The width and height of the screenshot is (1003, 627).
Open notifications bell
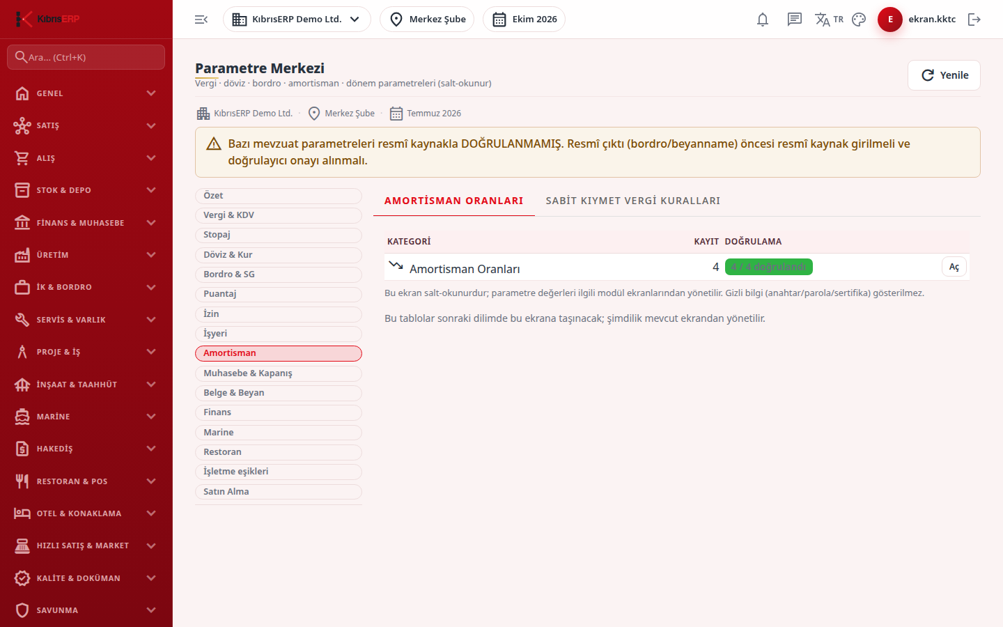tap(763, 20)
